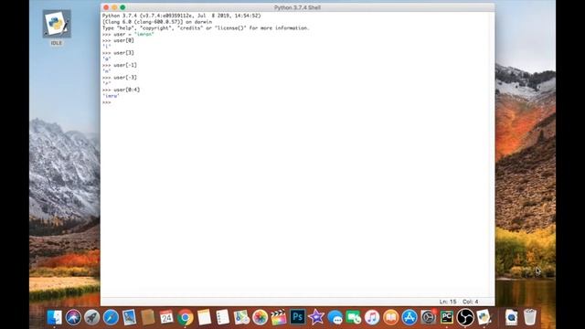The image size is (585, 329).
Task: Open the orange Books icon in dock
Action: point(390,317)
